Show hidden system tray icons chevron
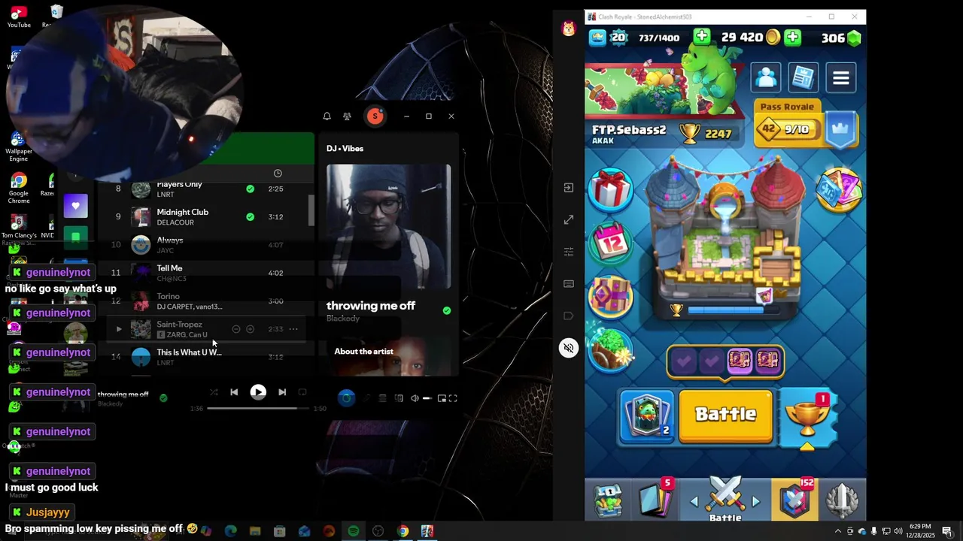This screenshot has width=963, height=541. 838,531
